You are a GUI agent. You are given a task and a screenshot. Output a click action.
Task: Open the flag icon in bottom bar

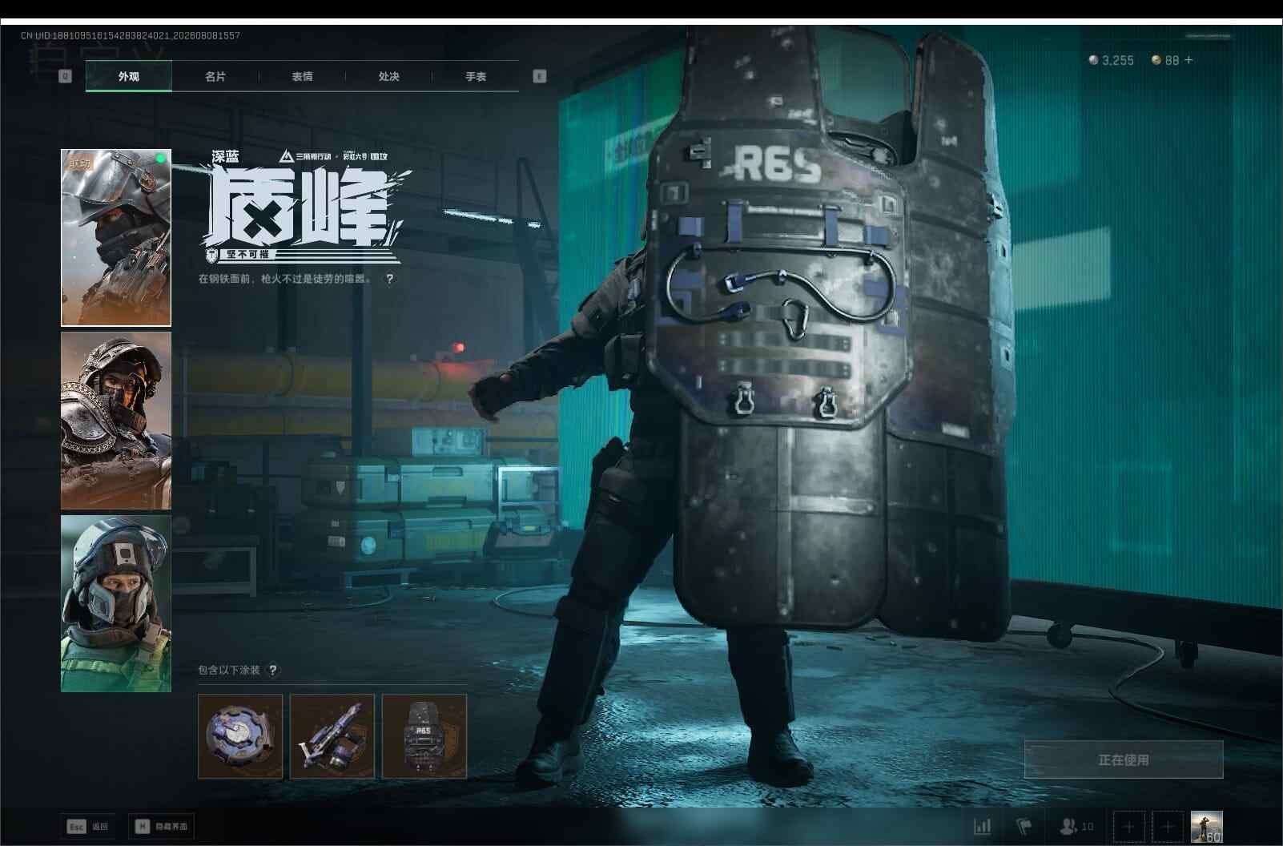(x=1024, y=826)
